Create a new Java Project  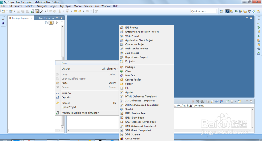pos(146,53)
